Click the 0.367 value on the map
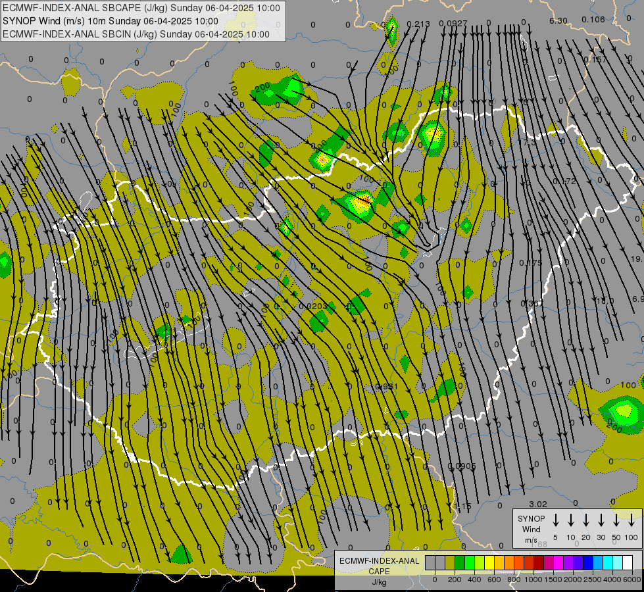644x592 pixels. click(x=532, y=303)
